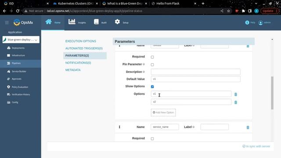The height and width of the screenshot is (158, 281).
Task: Toggle the Required checkbox for first parameter
Action: tap(152, 57)
